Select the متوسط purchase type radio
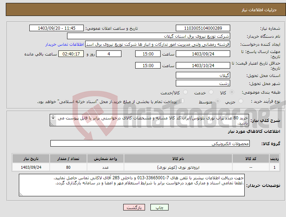The height and width of the screenshot is (217, 286). (x=217, y=101)
